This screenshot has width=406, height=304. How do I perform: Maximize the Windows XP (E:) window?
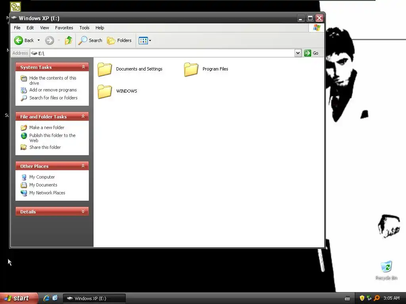pos(310,18)
